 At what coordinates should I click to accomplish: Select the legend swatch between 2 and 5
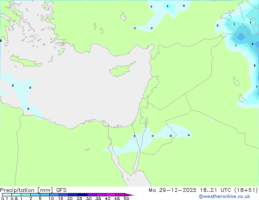coord(35,195)
